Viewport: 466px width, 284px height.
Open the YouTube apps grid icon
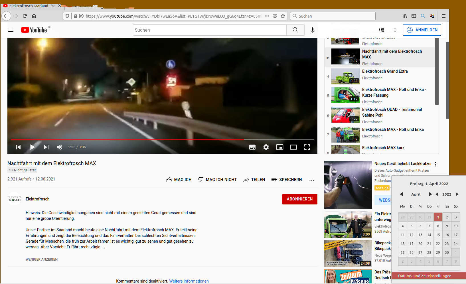(381, 30)
